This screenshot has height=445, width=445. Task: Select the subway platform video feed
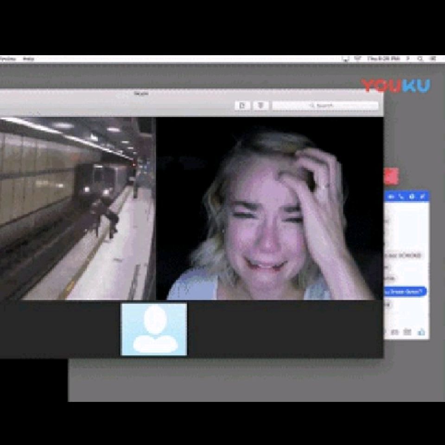(x=77, y=208)
